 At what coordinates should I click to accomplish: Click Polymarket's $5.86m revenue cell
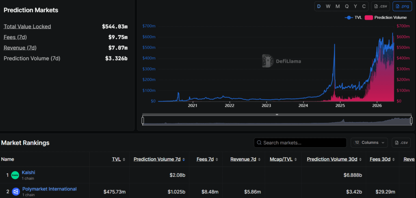[x=253, y=191]
